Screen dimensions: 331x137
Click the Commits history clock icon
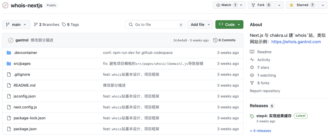click(x=215, y=40)
